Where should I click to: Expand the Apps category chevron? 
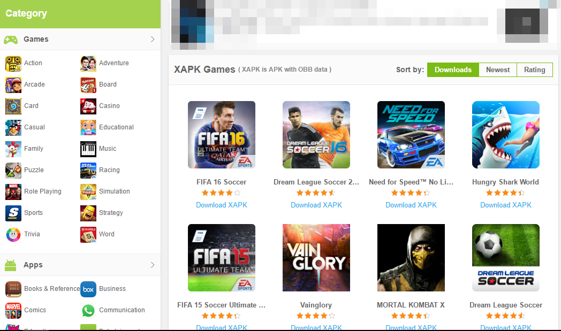[x=153, y=265]
